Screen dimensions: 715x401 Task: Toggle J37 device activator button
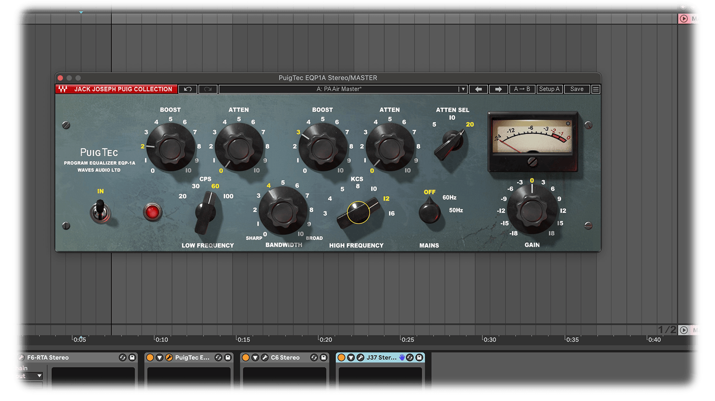pyautogui.click(x=341, y=358)
